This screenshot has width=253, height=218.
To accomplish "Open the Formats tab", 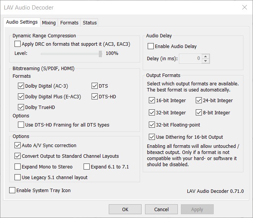I will point(69,22).
